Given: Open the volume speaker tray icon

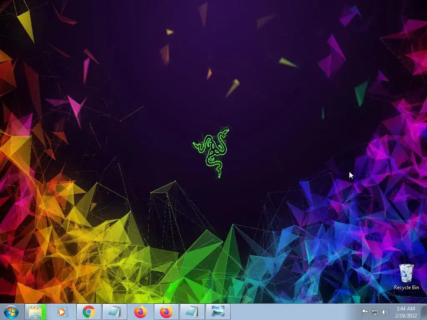Looking at the screenshot, I should [x=385, y=312].
